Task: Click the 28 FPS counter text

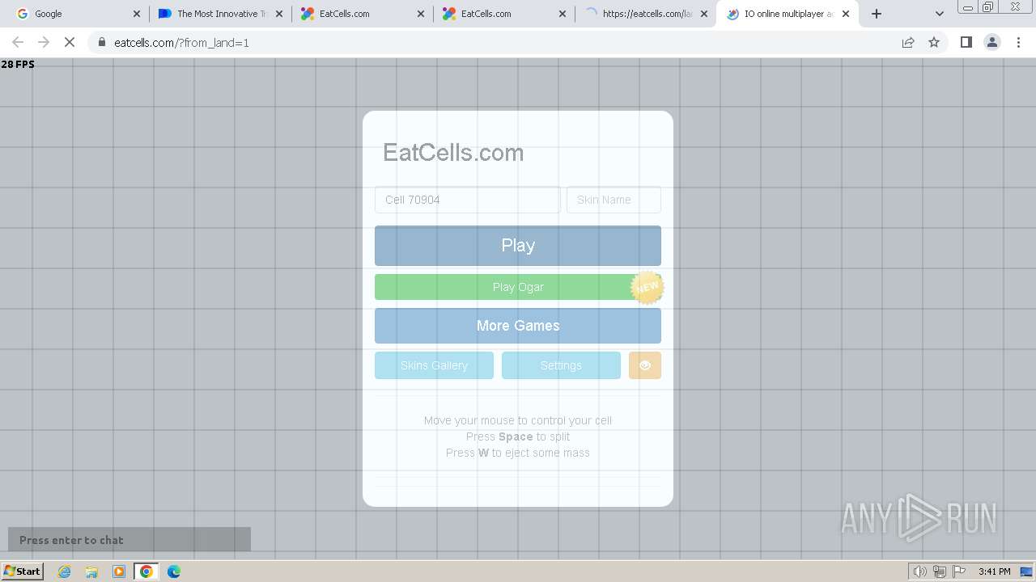Action: (18, 64)
